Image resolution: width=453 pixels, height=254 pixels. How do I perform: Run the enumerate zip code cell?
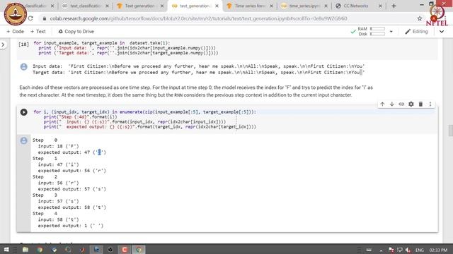[23, 112]
